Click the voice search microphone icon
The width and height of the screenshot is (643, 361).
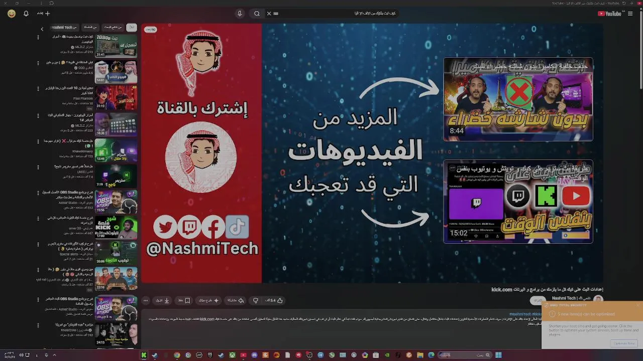[240, 14]
